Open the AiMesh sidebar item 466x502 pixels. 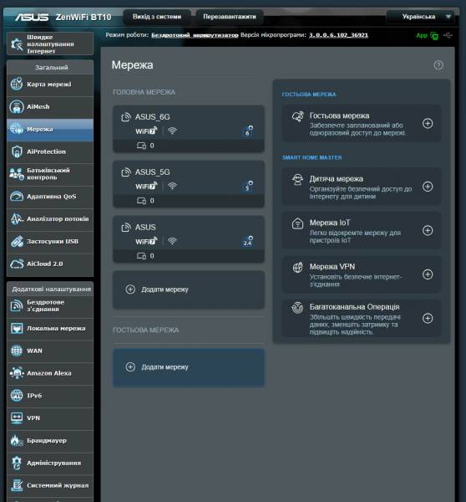(50, 107)
